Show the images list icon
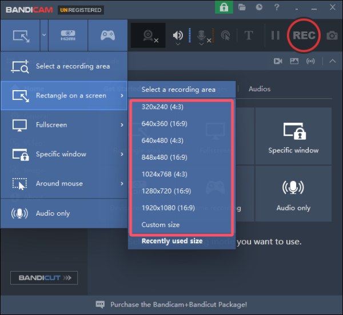Screen dimensions: 343x315 pyautogui.click(x=294, y=61)
